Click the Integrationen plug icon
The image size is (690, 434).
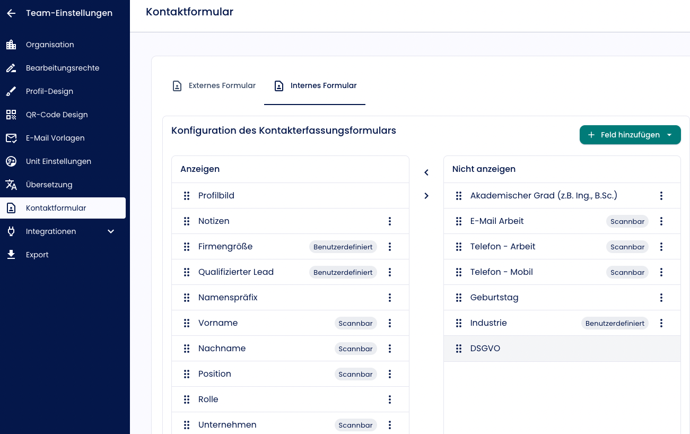click(11, 231)
